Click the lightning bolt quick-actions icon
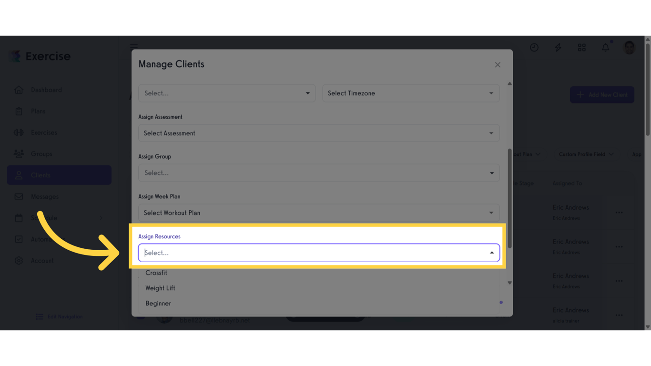The height and width of the screenshot is (366, 651). (x=558, y=47)
